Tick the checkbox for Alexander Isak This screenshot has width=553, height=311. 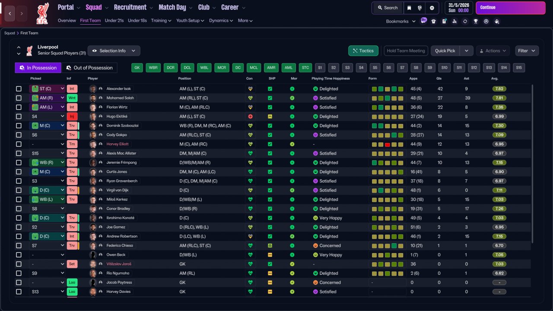click(x=19, y=89)
